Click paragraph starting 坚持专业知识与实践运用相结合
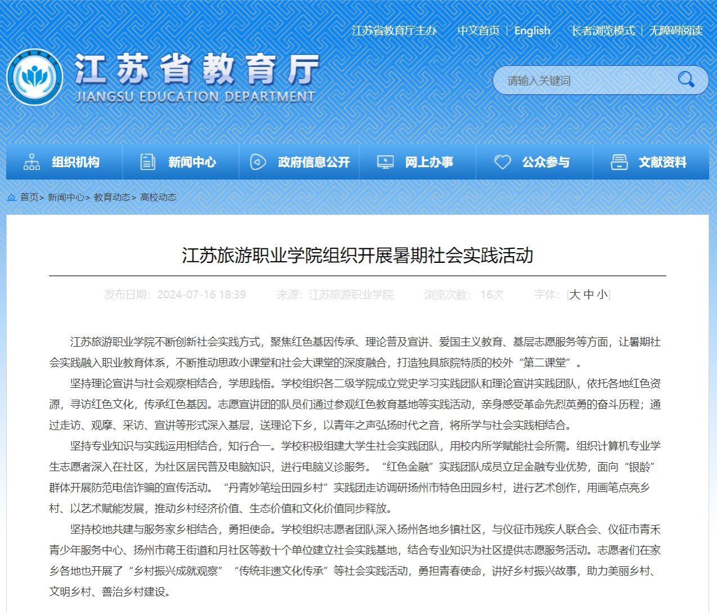The image size is (717, 613). pyautogui.click(x=355, y=477)
